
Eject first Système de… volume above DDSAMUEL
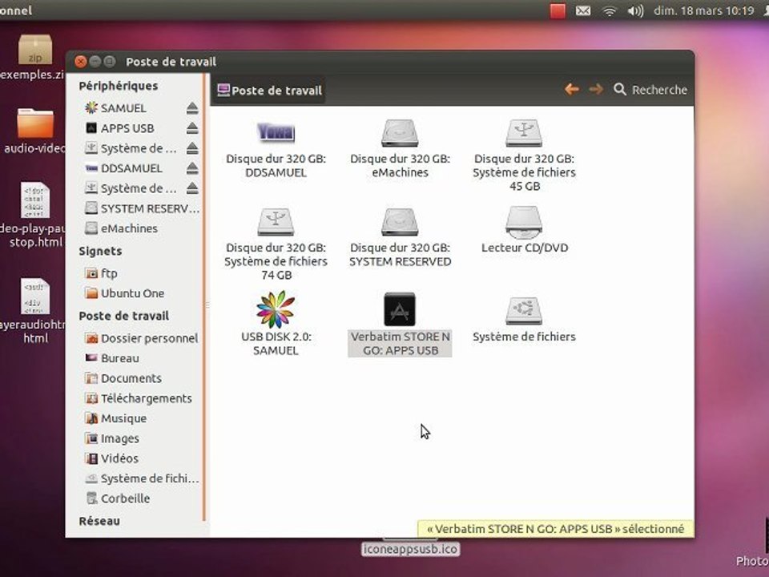tap(192, 148)
